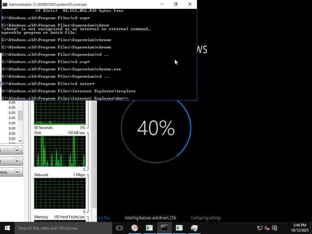312x234 pixels.
Task: Switch to the Resource Monitor taskbar icon
Action: tap(194, 228)
